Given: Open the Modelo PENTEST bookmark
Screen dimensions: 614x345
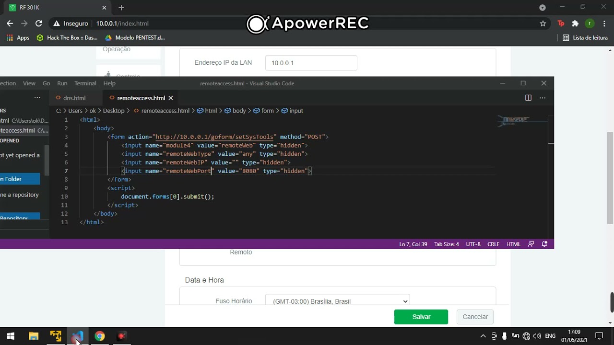Looking at the screenshot, I should tap(135, 37).
